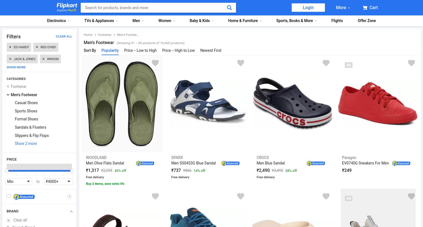Open the Sports, Books & More dropdown

coord(296,21)
